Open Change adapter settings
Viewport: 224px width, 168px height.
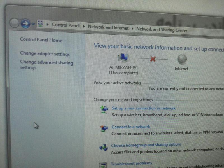(x=45, y=54)
